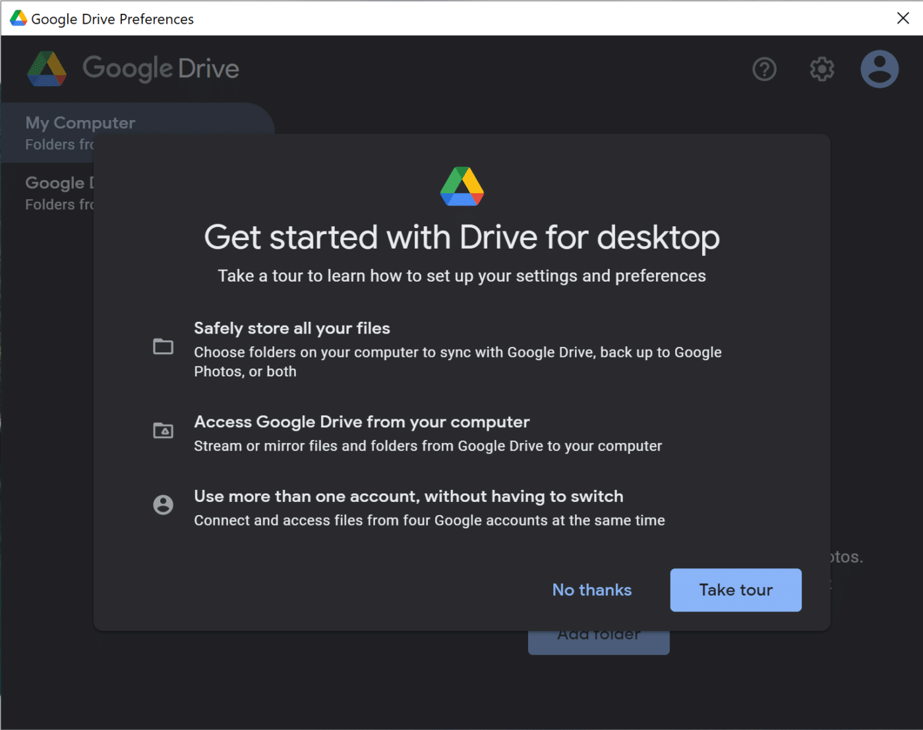
Task: Open the settings gear icon
Action: pos(821,69)
